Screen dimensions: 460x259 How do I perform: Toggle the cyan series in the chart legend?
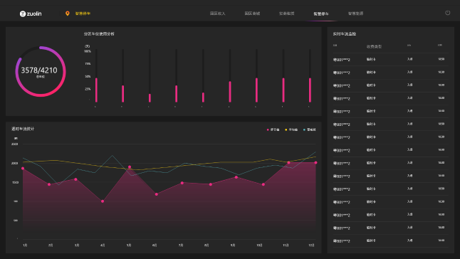coord(310,129)
